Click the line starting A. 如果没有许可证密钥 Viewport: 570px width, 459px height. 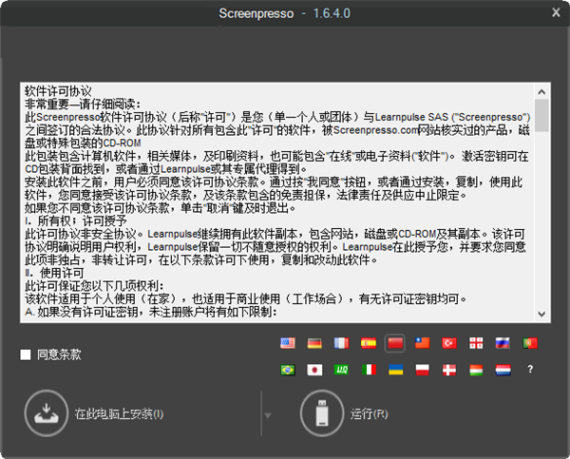(x=151, y=312)
